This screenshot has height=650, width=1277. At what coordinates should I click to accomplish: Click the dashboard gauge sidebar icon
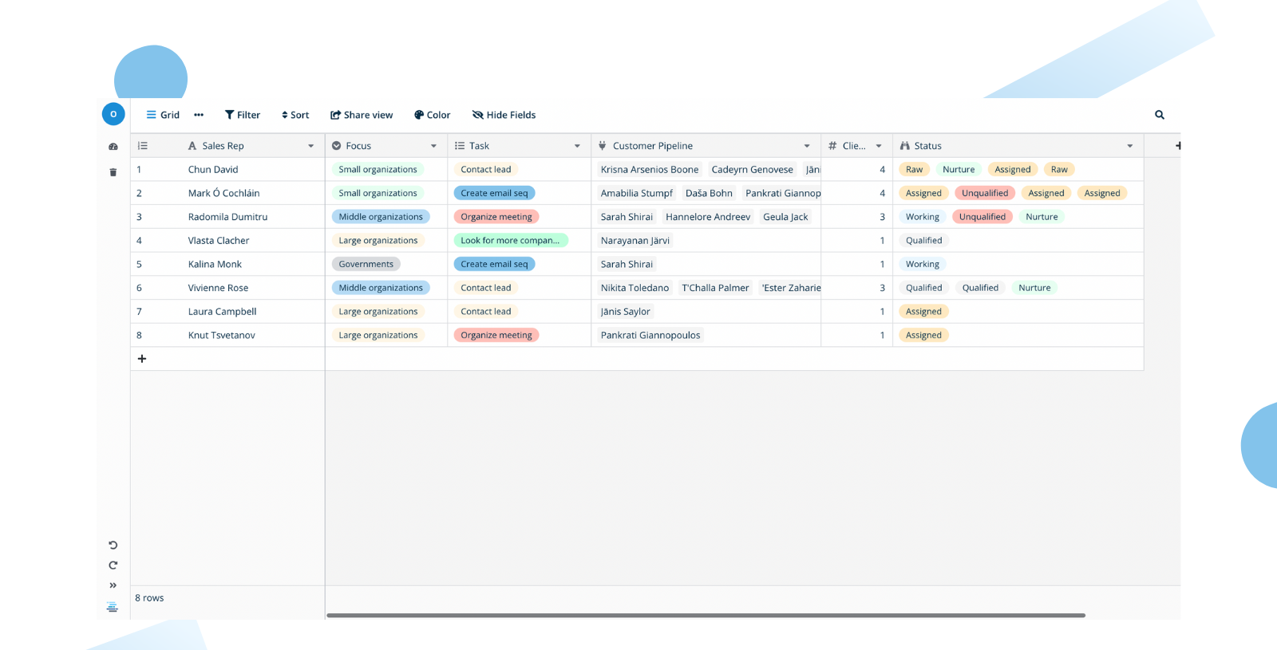(113, 147)
